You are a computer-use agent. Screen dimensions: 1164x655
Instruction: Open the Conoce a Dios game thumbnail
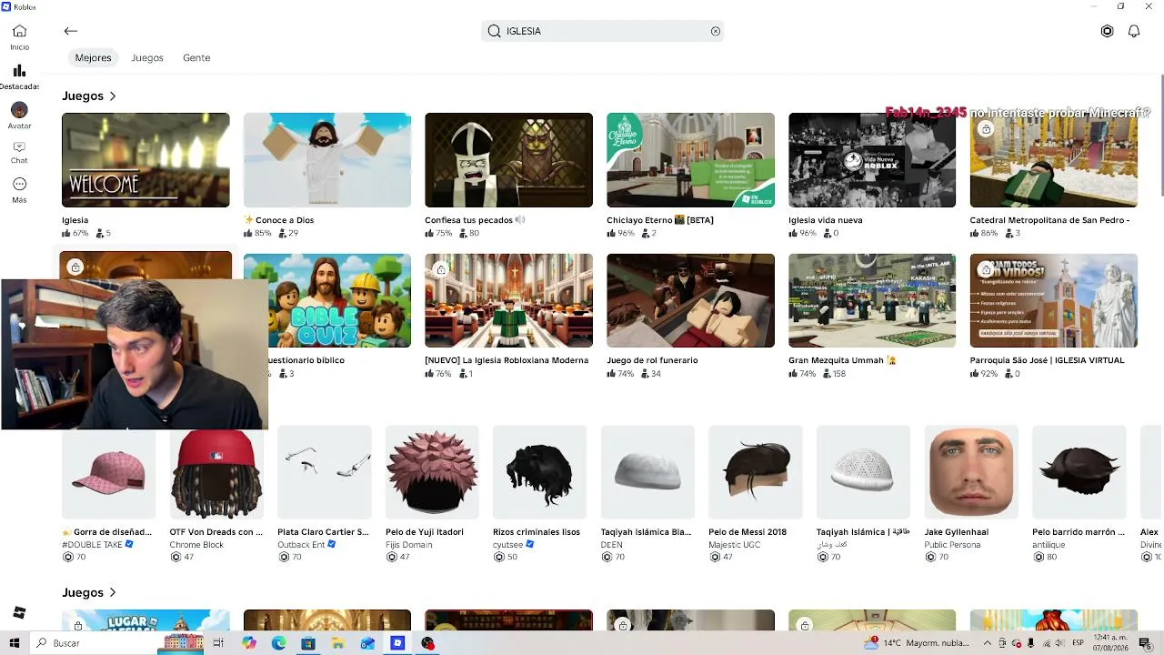[327, 160]
